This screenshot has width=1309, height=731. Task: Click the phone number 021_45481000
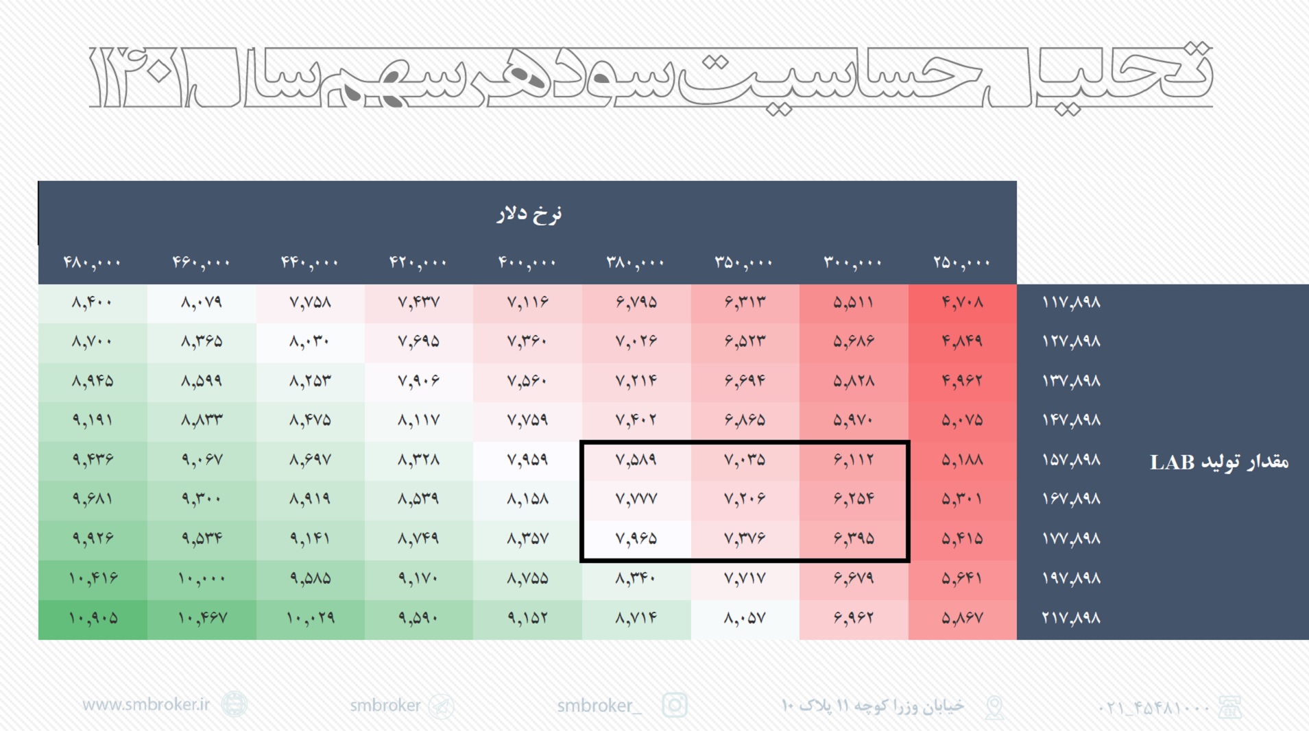tap(1153, 708)
